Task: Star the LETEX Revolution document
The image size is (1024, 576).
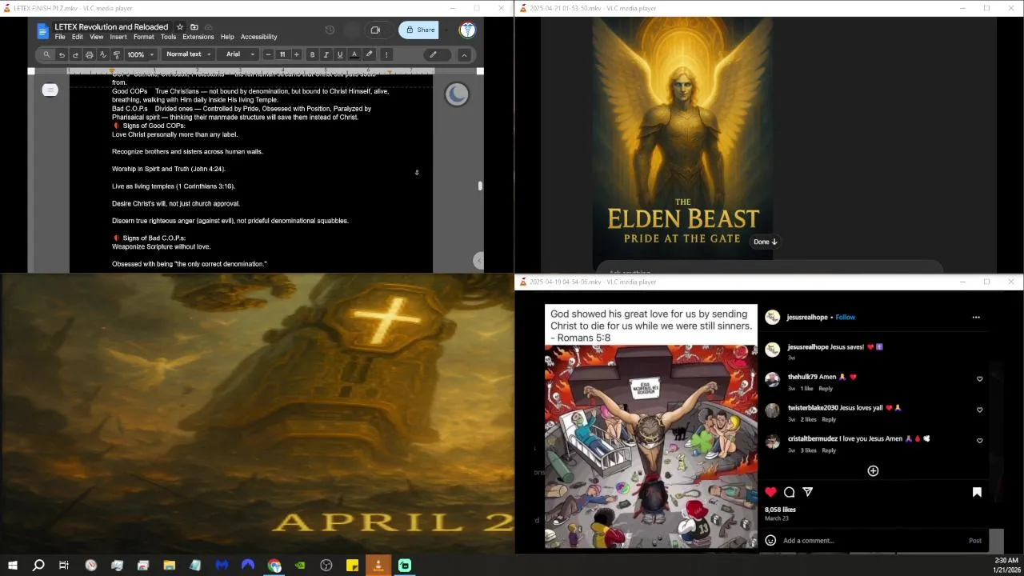Action: [x=180, y=27]
